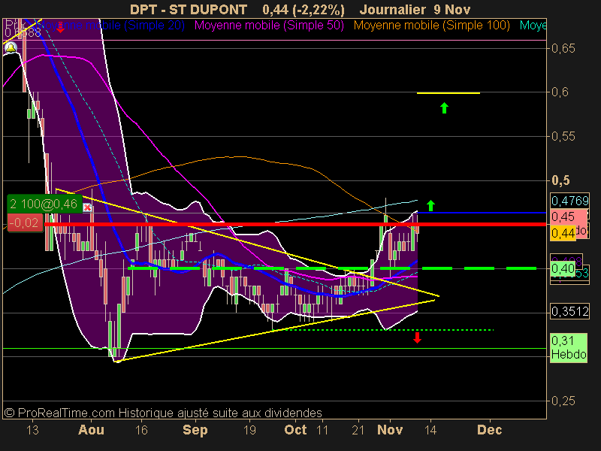
Task: Click the alert bell icon on the chart
Action: point(11,48)
